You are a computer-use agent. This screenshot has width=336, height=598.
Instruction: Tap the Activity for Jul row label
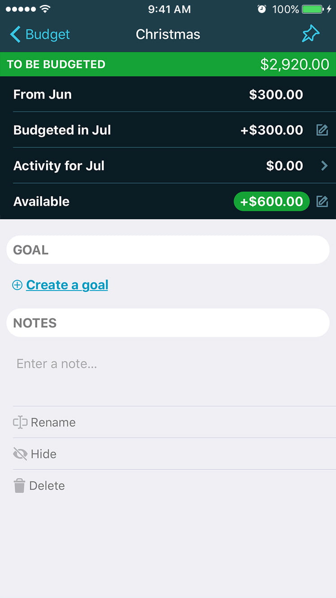(x=59, y=166)
